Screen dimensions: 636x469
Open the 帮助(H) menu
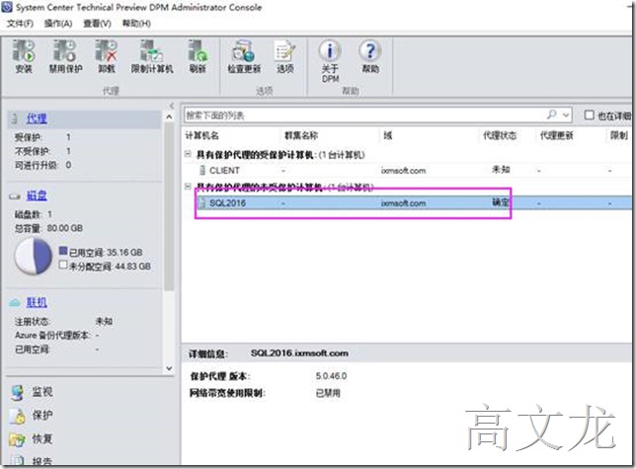(x=136, y=24)
